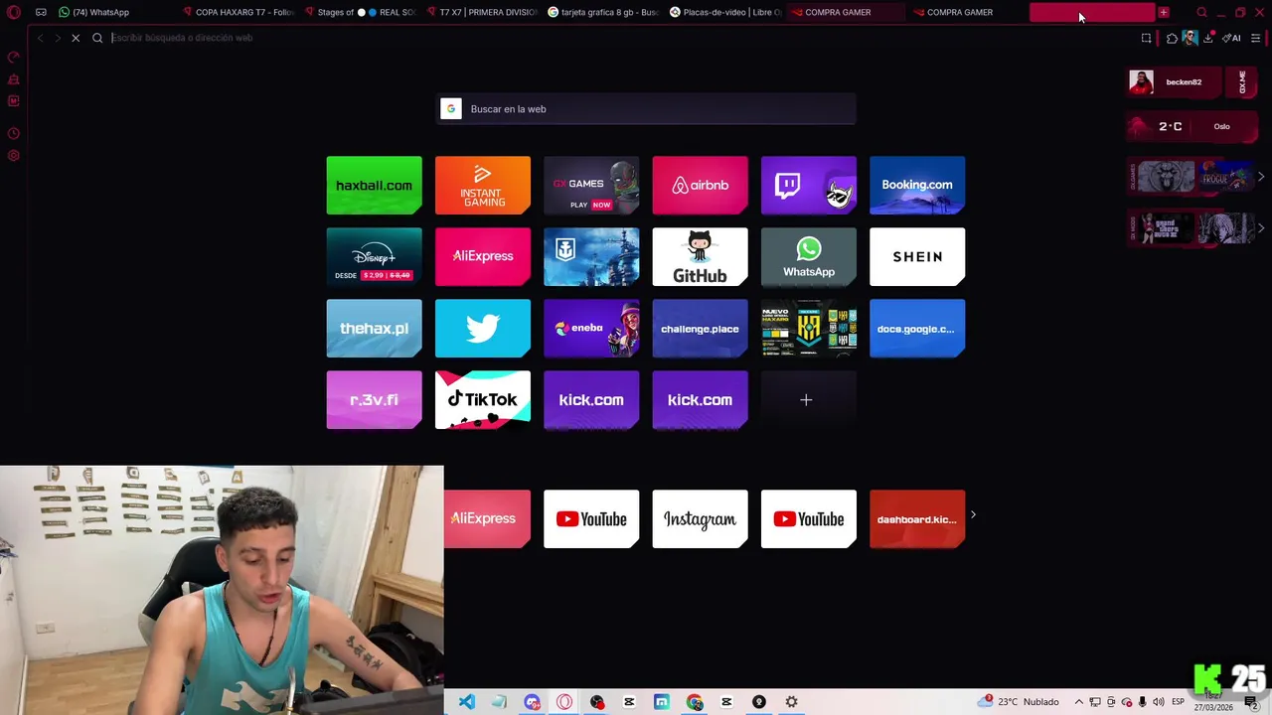Open the Booking.com speed dial tile

(x=917, y=185)
